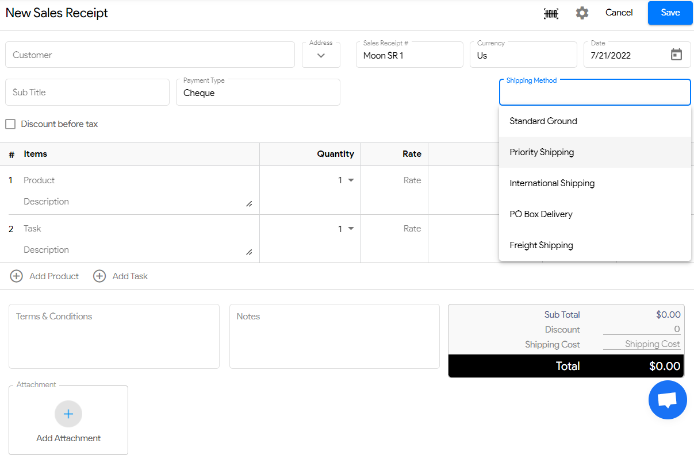The width and height of the screenshot is (694, 459).
Task: Click the Add Attachment plus icon
Action: (68, 414)
